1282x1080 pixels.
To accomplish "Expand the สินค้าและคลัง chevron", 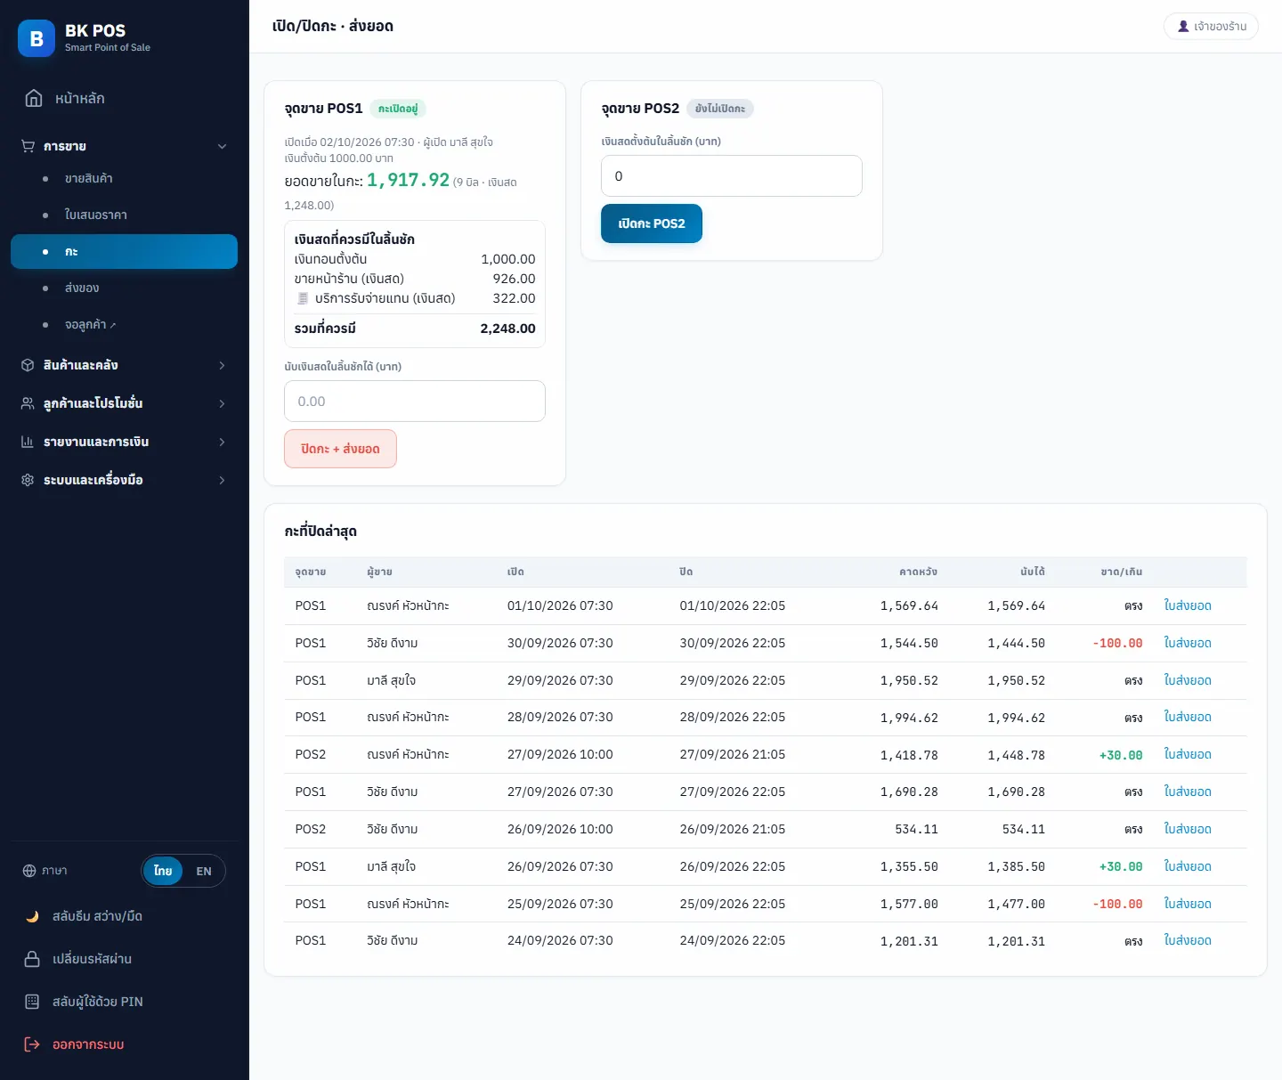I will (x=222, y=365).
